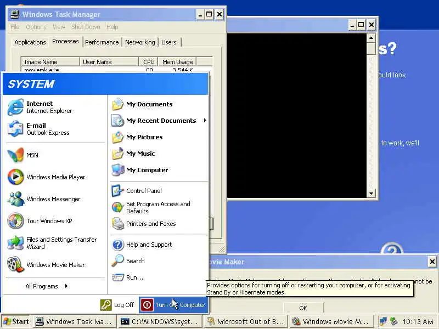This screenshot has width=439, height=329.
Task: Open Task Manager File menu
Action: click(15, 27)
